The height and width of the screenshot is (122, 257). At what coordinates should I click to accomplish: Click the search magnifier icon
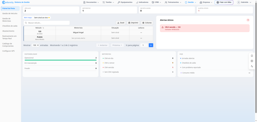click(x=26, y=23)
